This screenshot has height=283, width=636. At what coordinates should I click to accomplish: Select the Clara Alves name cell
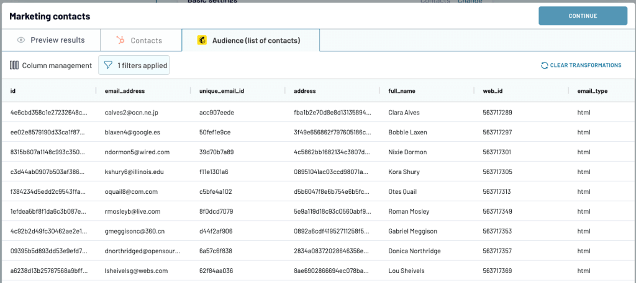[404, 112]
